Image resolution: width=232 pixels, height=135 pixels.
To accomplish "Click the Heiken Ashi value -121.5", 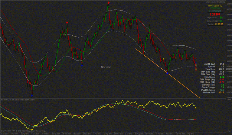I will click(221, 93).
